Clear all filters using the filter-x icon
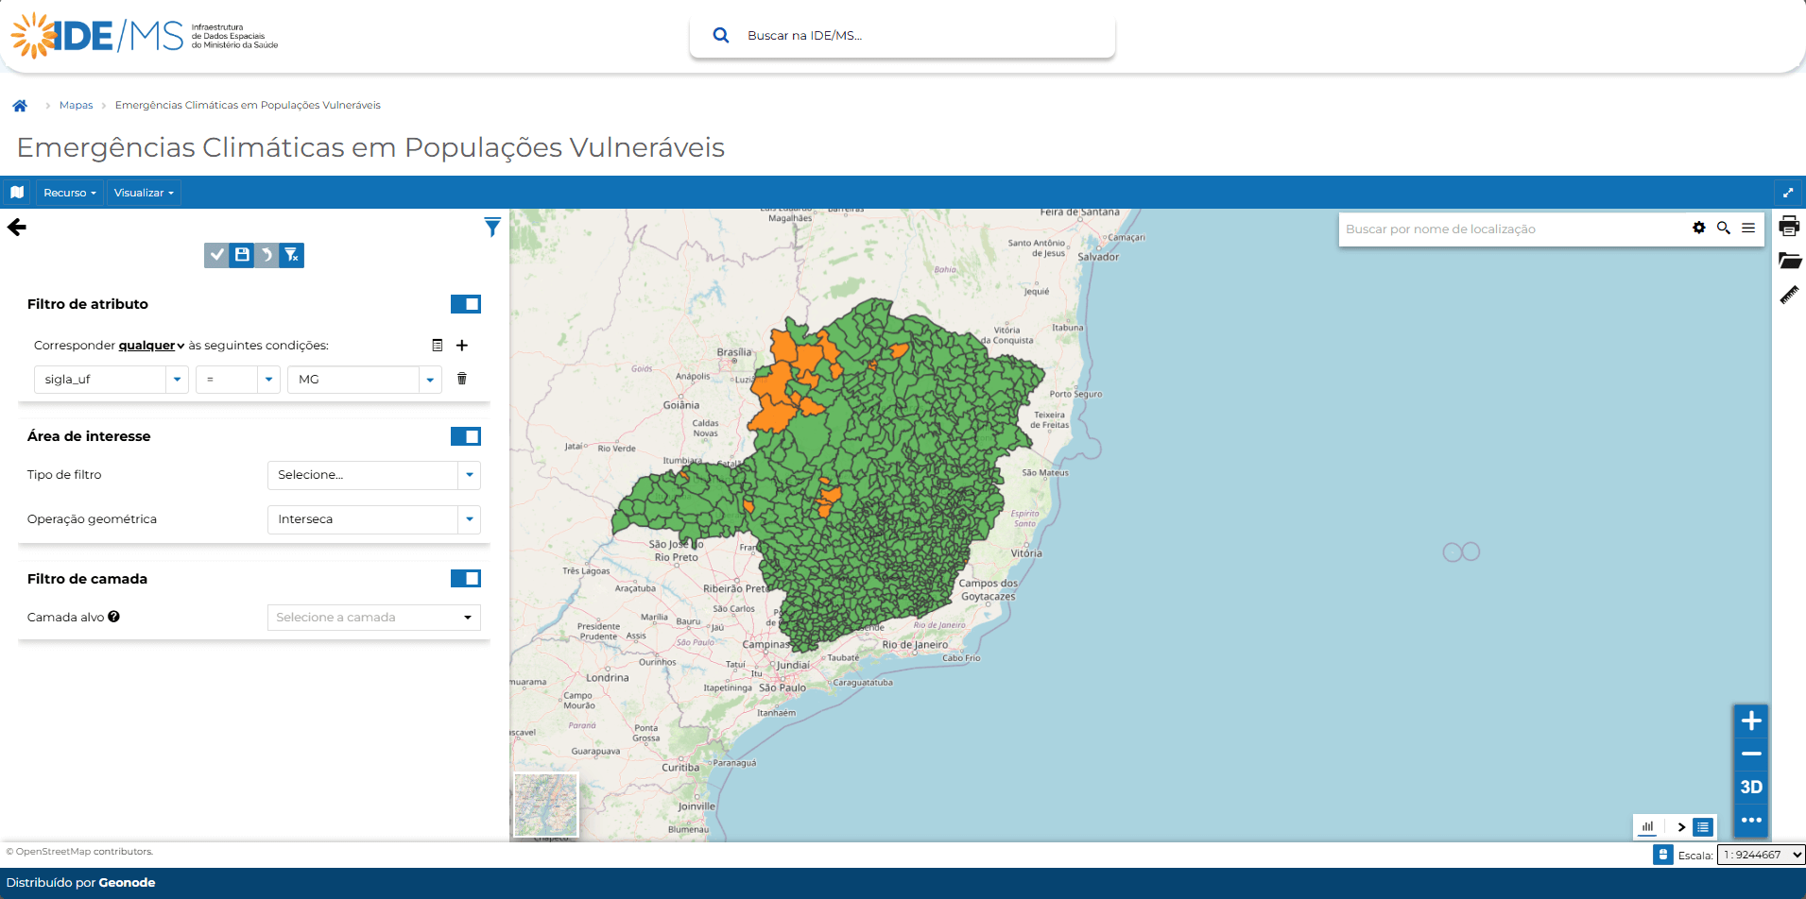The height and width of the screenshot is (899, 1806). point(291,255)
